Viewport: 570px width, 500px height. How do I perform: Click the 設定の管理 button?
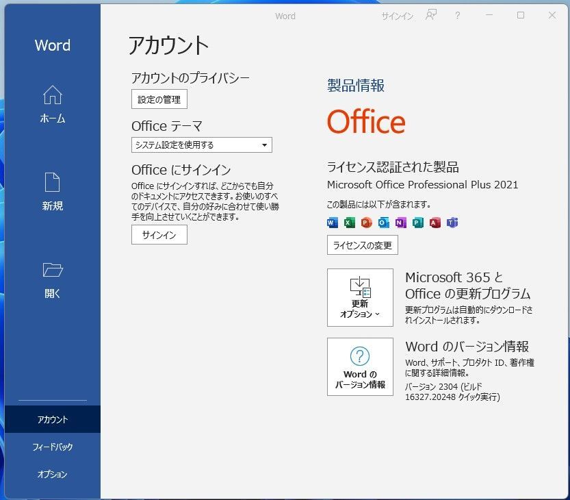click(159, 99)
